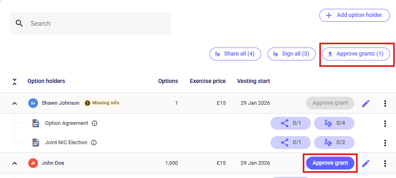396x178 pixels.
Task: Collapse John Doe's row
Action: click(x=15, y=163)
